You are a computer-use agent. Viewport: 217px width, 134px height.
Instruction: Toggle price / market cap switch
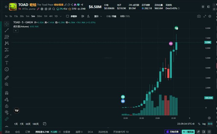click(111, 16)
